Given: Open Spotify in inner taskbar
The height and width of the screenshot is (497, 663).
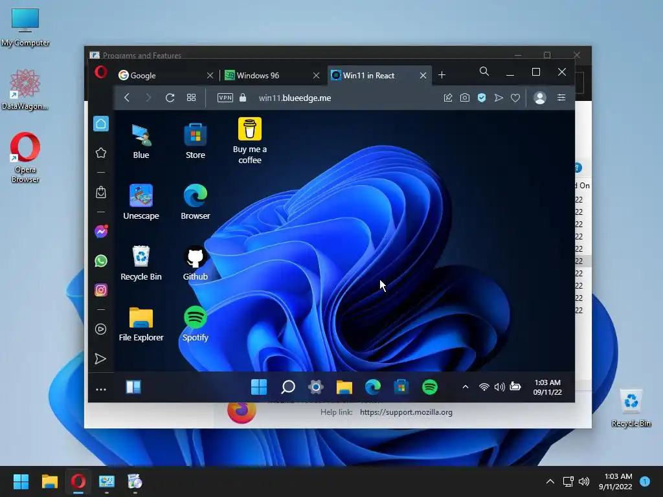Looking at the screenshot, I should (x=430, y=387).
